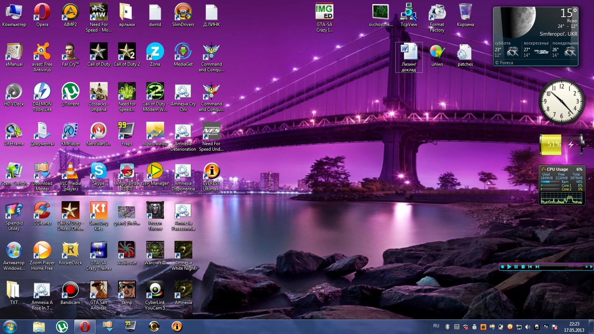Click the record button in media gadget
Viewport: 594px width, 334px height.
click(502, 266)
